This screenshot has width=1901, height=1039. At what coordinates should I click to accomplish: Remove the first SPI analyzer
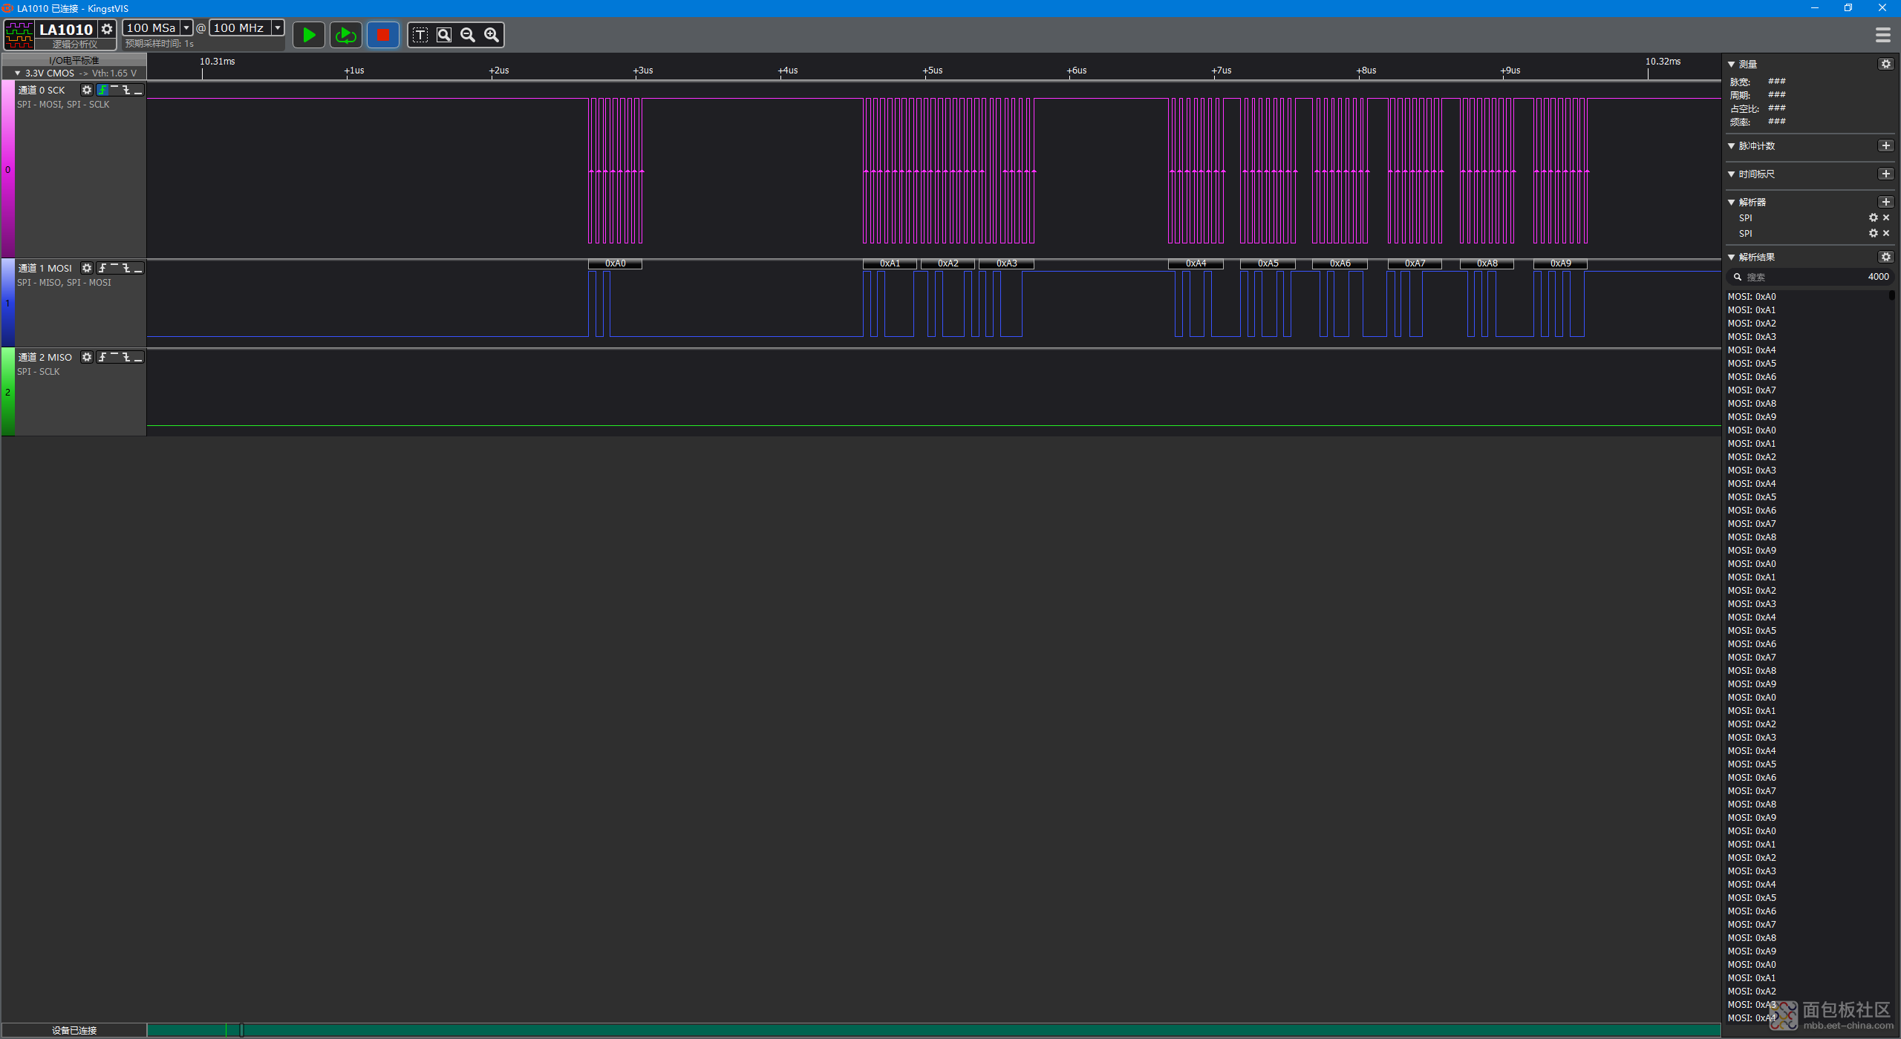1886,218
